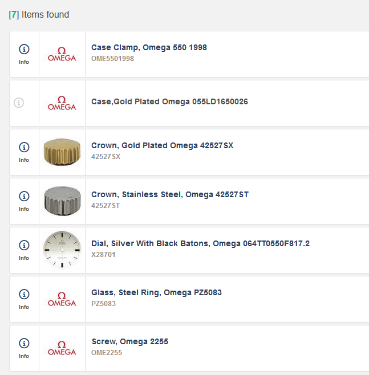Open the stainless steel crown thumbnail image
This screenshot has width=369, height=375.
(62, 201)
